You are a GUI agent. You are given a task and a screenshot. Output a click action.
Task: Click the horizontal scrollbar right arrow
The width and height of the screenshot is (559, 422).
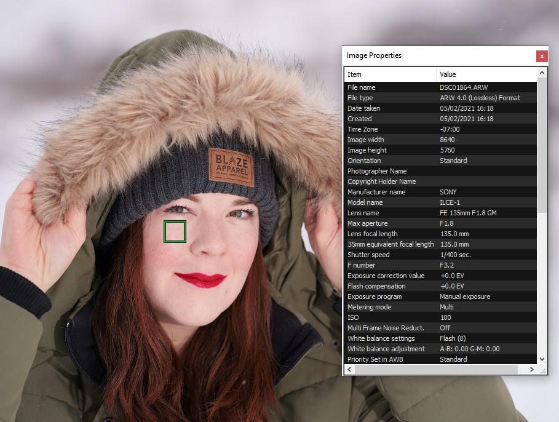(x=531, y=370)
